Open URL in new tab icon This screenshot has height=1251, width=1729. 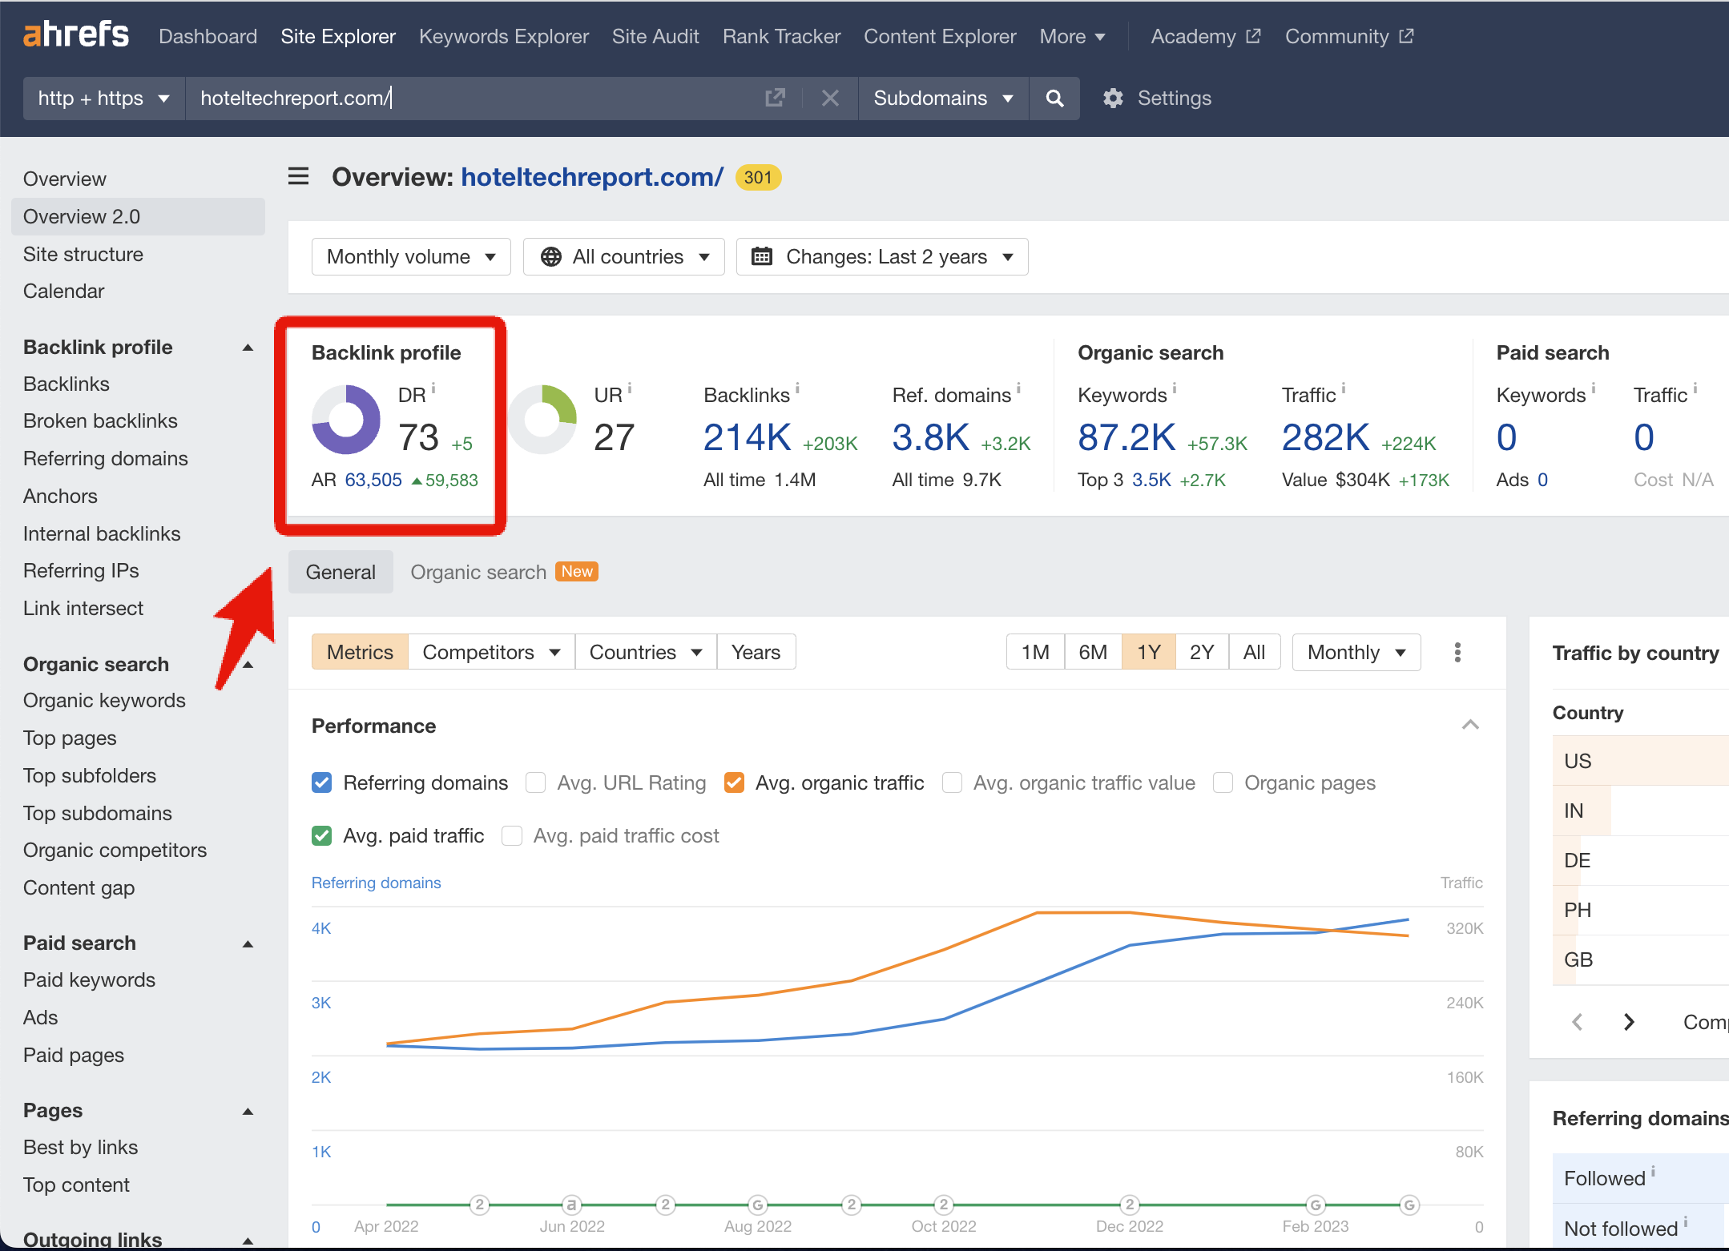click(775, 99)
